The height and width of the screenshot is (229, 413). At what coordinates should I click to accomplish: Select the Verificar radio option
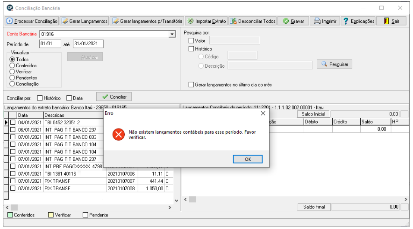(12, 72)
